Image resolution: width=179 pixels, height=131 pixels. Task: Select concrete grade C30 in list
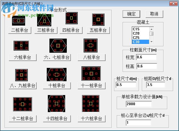141,42
